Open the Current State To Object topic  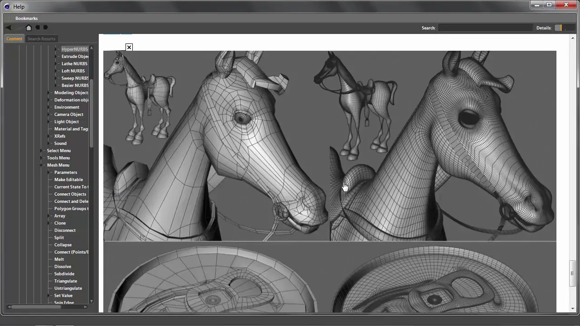71,187
